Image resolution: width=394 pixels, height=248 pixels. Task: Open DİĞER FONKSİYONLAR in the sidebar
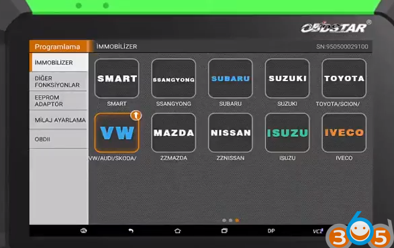point(59,82)
